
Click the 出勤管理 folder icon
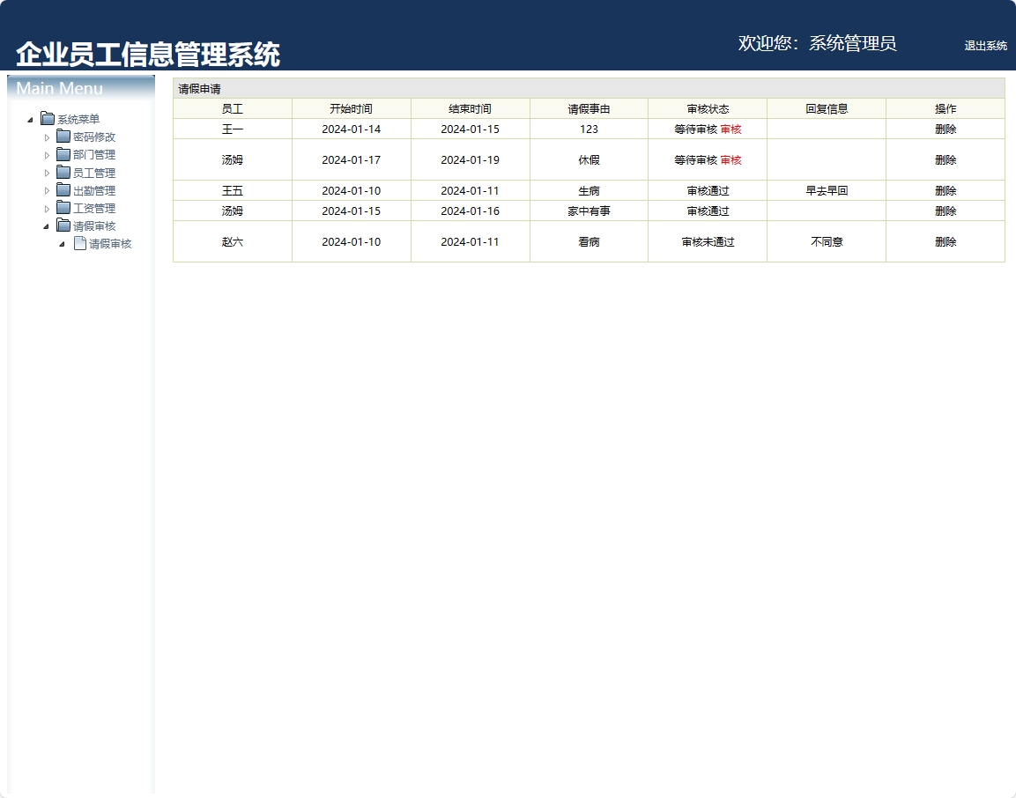(x=63, y=190)
